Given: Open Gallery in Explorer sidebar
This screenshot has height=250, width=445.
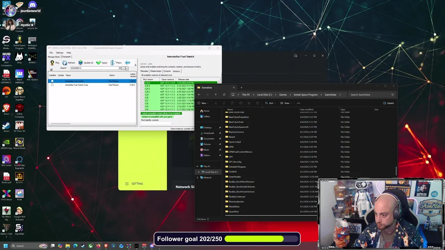Looking at the screenshot, I should tap(205, 116).
